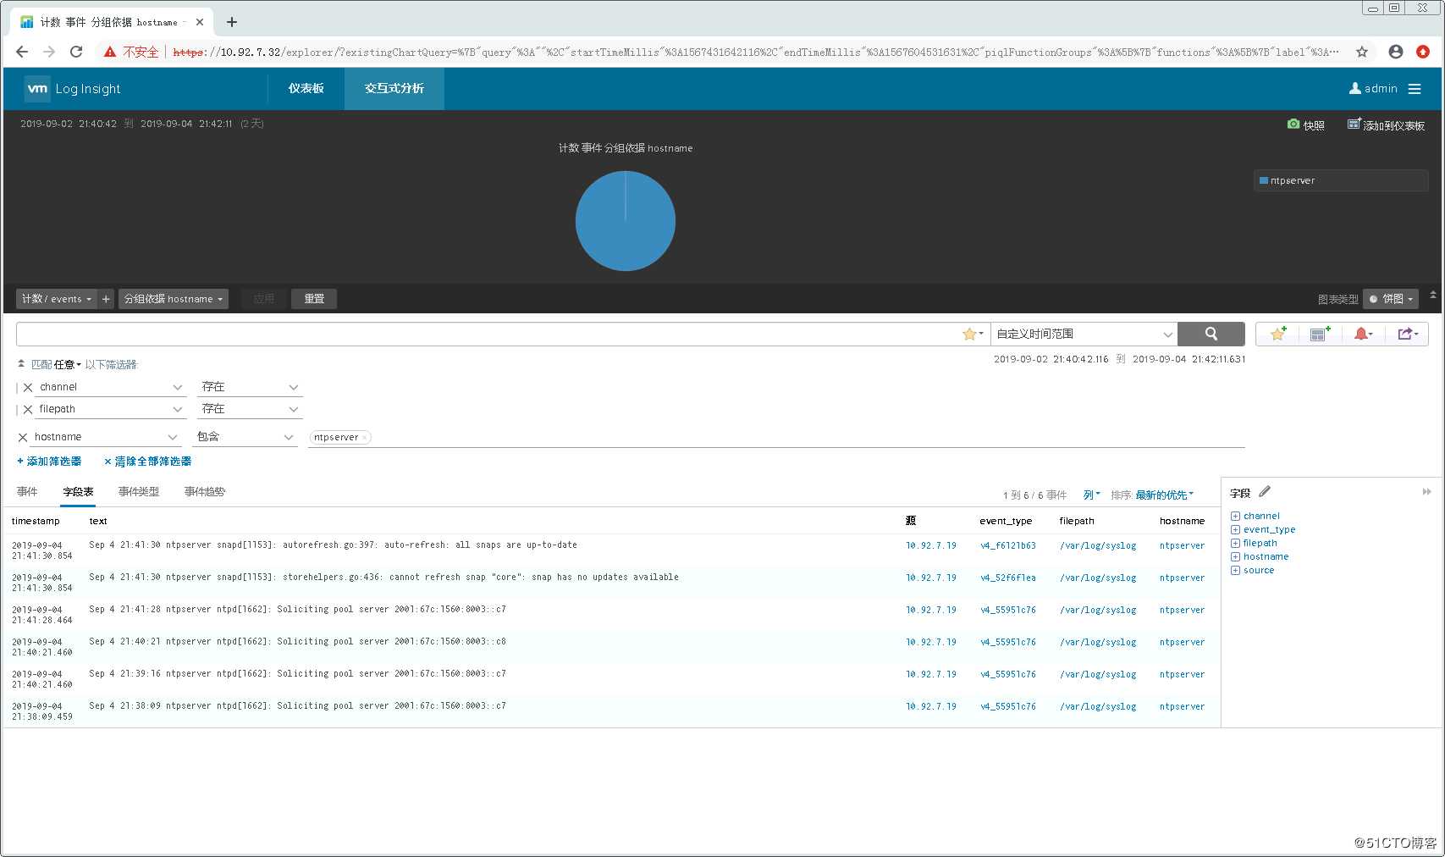The width and height of the screenshot is (1445, 857).
Task: Remove ntpserver tag from hostname filter
Action: tap(365, 438)
